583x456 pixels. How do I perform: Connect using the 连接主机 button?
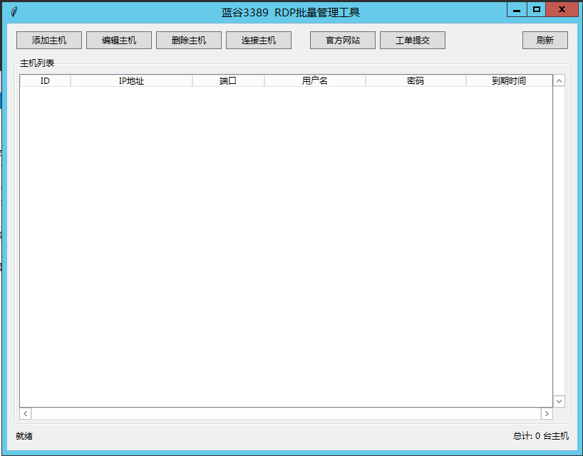pos(259,40)
